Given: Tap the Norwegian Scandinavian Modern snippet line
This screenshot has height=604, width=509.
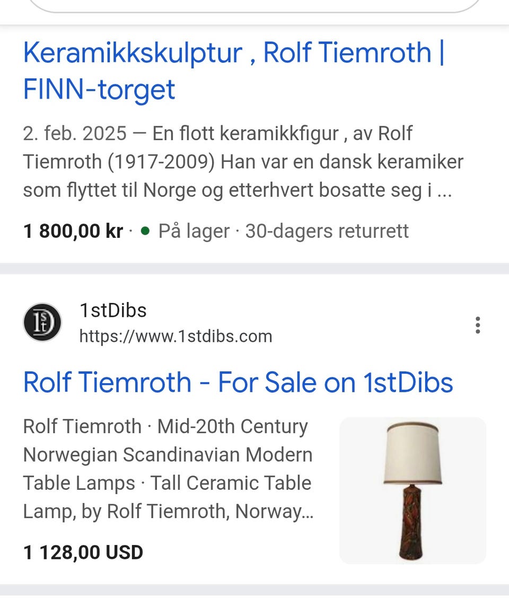Looking at the screenshot, I should pyautogui.click(x=168, y=454).
